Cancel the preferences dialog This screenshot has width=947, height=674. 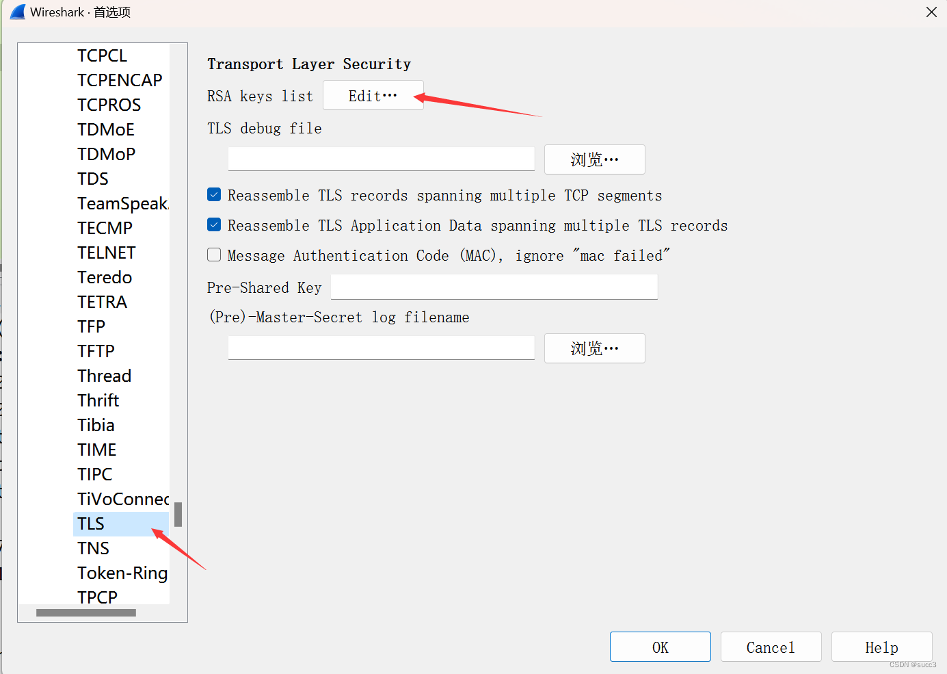(x=771, y=647)
